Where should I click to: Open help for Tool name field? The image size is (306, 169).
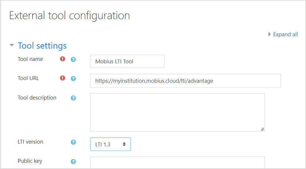[x=73, y=59]
